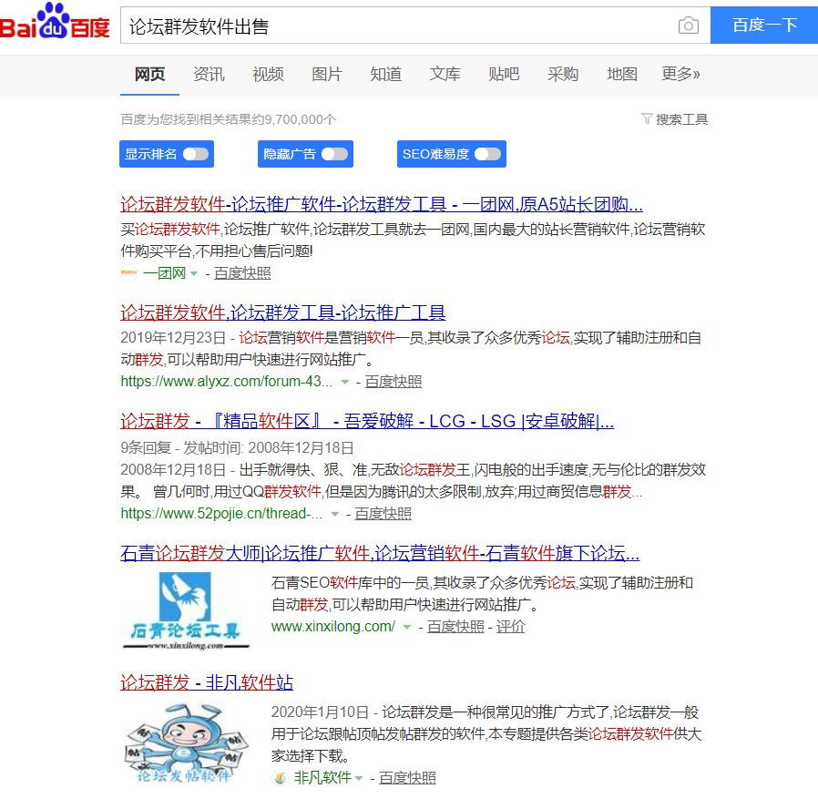This screenshot has width=818, height=799.
Task: Open camera image search icon
Action: [688, 25]
